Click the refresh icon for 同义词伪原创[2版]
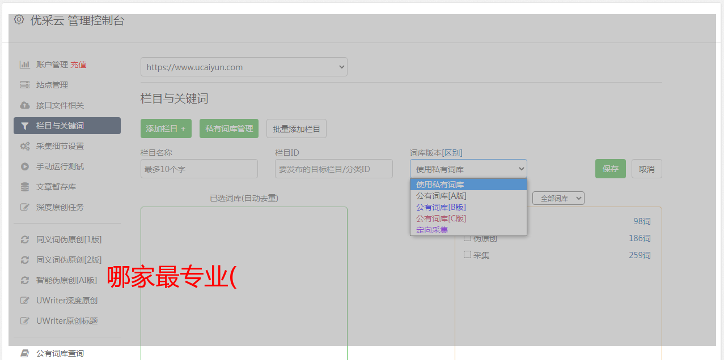The width and height of the screenshot is (724, 360). 24,260
